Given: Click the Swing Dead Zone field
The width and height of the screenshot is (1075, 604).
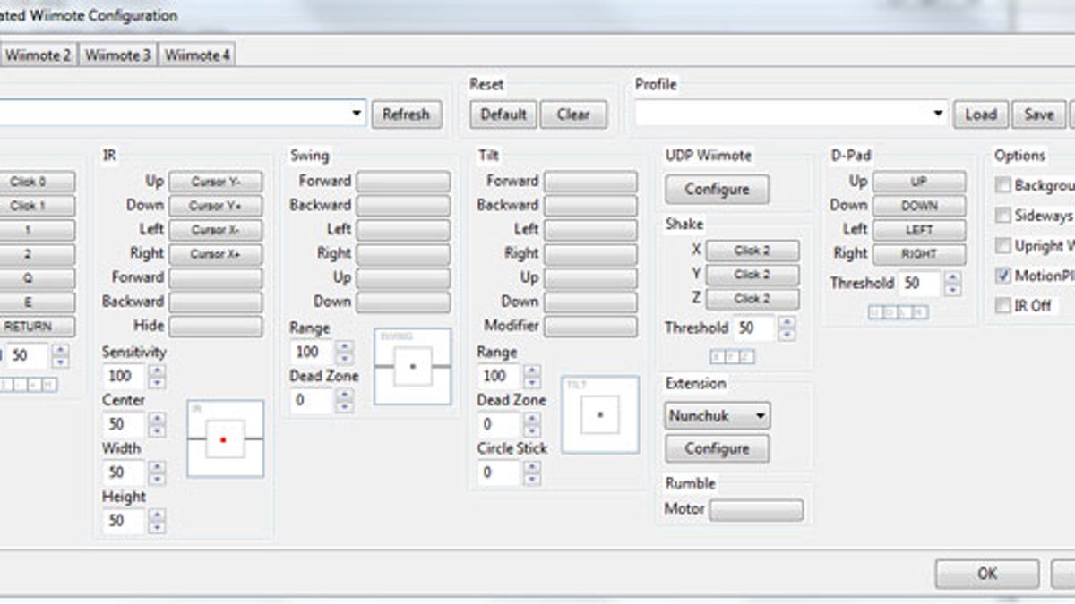Looking at the screenshot, I should point(312,400).
